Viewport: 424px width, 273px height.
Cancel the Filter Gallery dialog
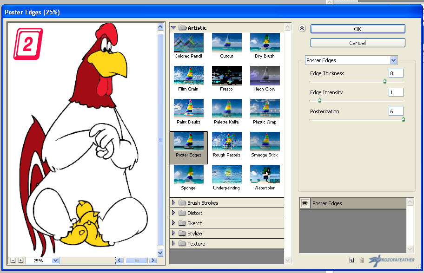[358, 43]
